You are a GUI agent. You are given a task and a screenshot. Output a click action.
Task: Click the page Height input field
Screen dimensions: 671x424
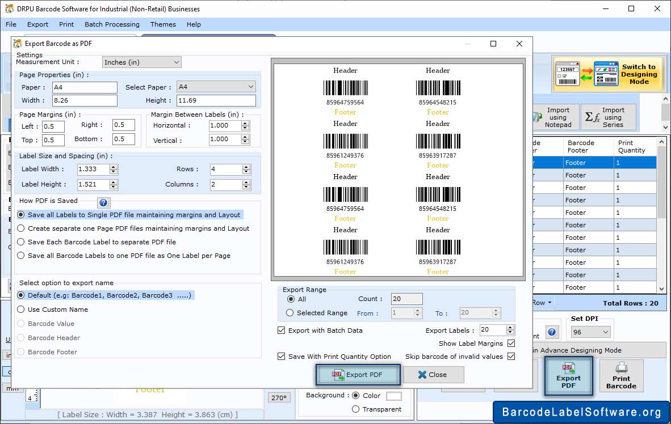click(x=216, y=100)
